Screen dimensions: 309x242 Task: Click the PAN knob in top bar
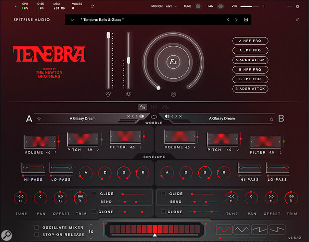coord(220,6)
